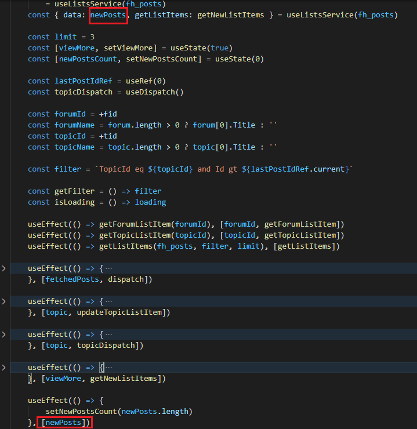Click the ellipsis in the topicDispatch useEffect
The height and width of the screenshot is (429, 417).
pyautogui.click(x=108, y=335)
